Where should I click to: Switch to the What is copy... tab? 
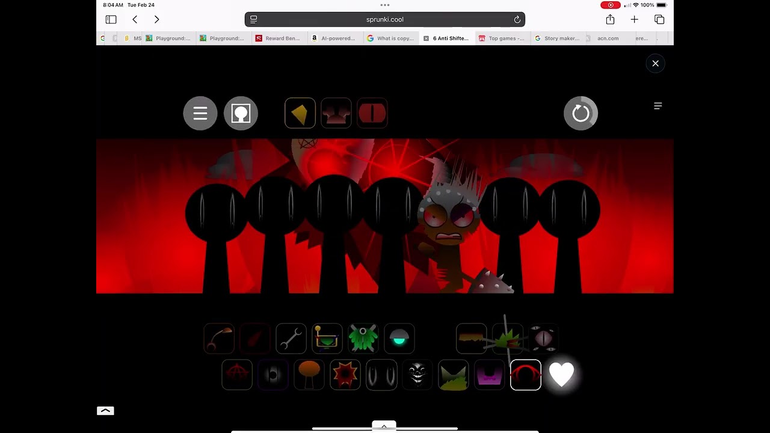[390, 38]
